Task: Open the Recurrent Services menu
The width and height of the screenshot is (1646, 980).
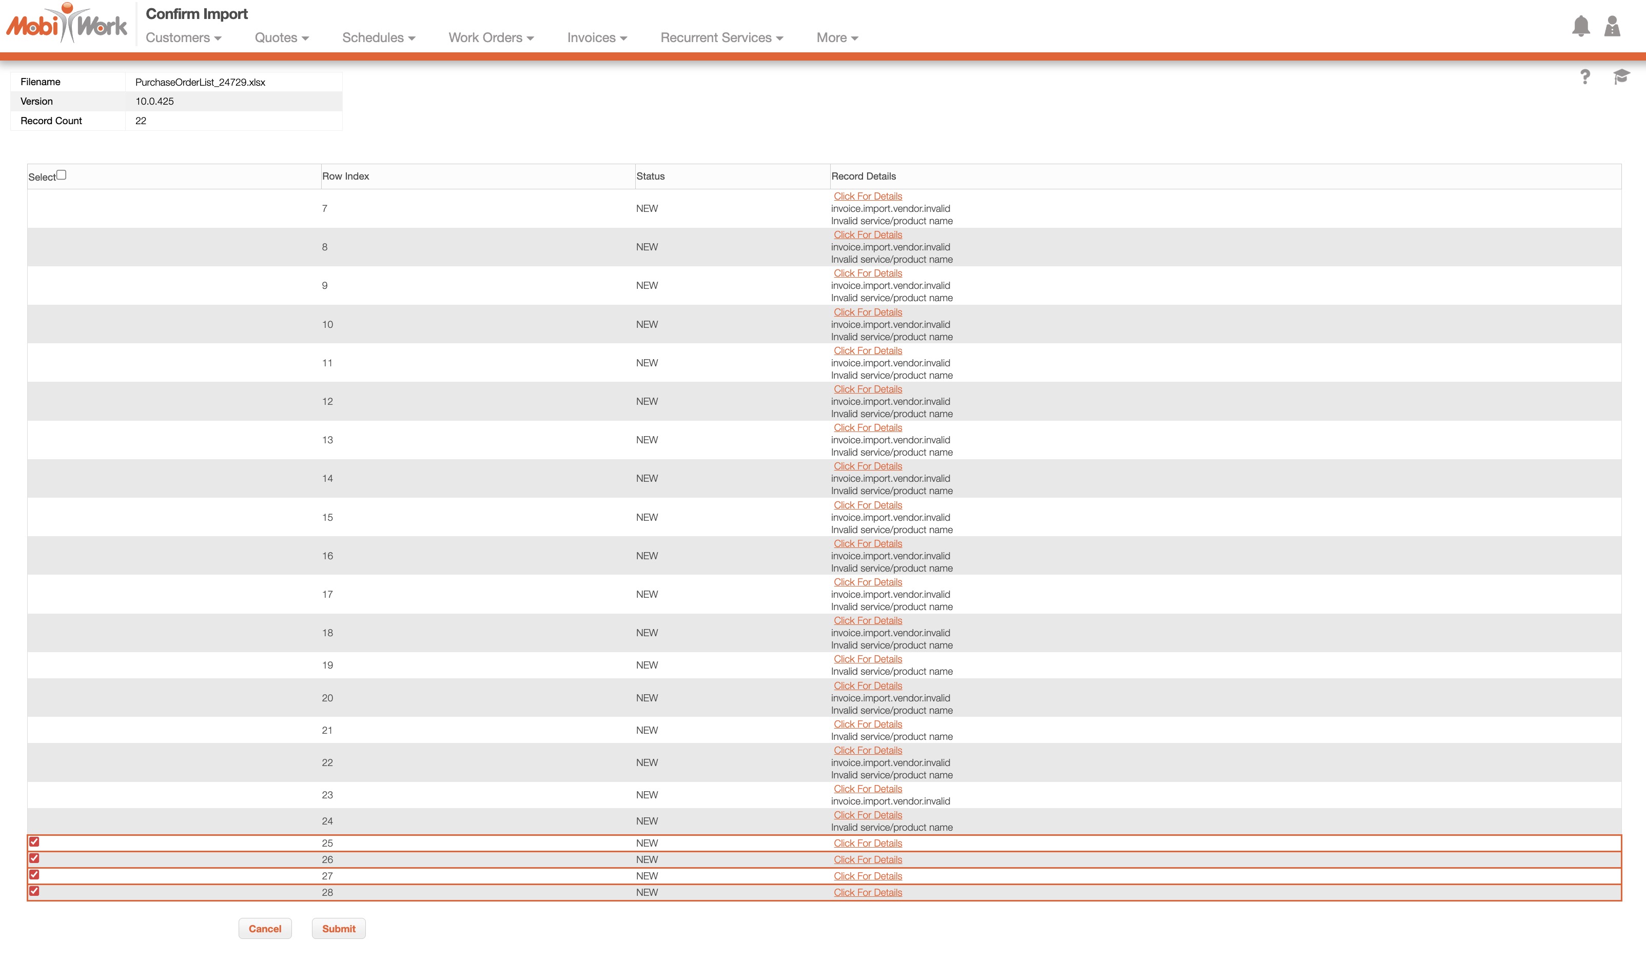Action: 721,37
